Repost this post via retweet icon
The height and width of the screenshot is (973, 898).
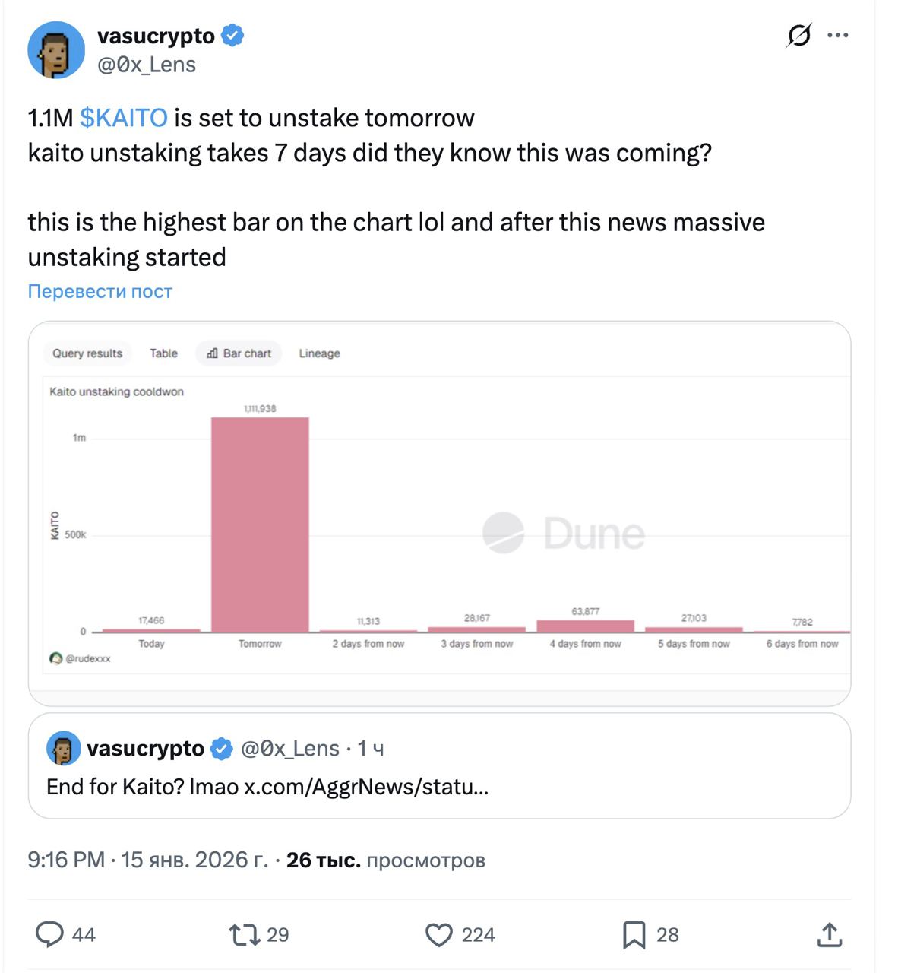pos(245,934)
